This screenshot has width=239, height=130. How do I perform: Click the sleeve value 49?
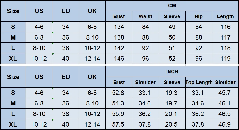172,27
